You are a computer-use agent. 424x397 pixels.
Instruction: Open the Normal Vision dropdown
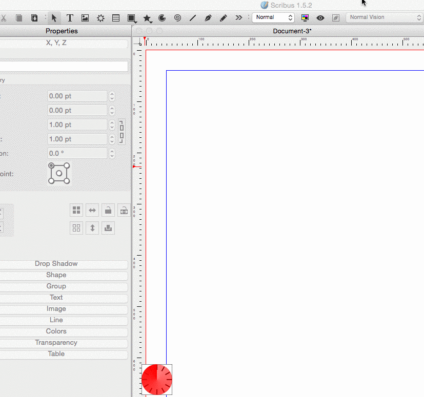(384, 17)
